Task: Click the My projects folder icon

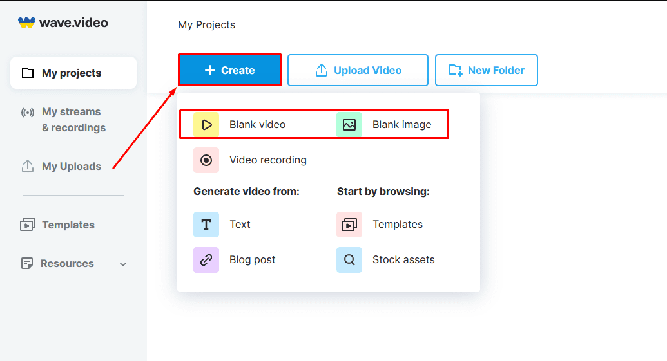Action: click(x=28, y=73)
